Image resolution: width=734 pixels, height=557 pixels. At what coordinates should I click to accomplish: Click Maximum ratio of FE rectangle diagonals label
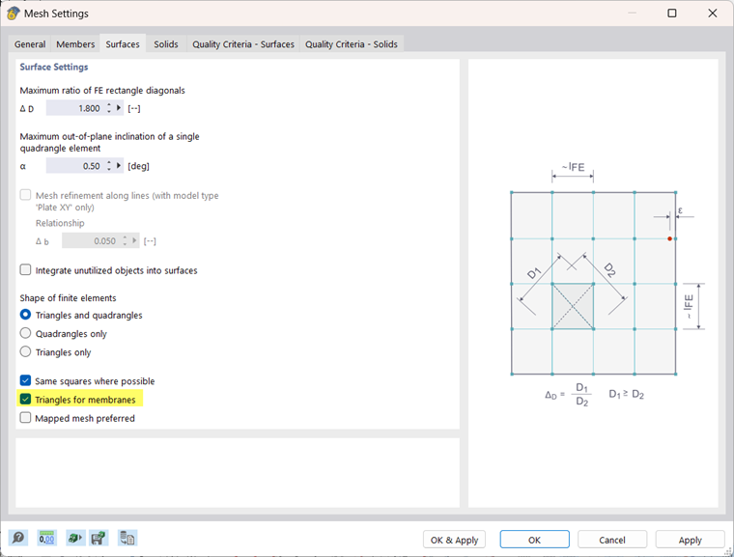point(102,91)
